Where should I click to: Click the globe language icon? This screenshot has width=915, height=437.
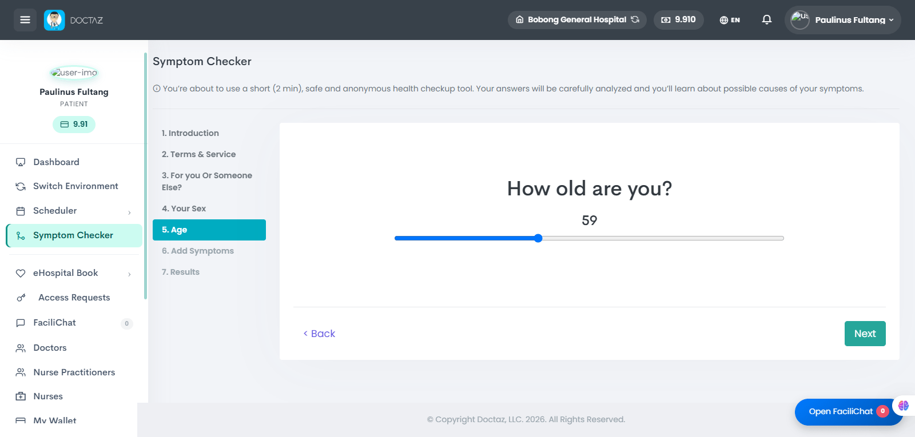tap(723, 20)
